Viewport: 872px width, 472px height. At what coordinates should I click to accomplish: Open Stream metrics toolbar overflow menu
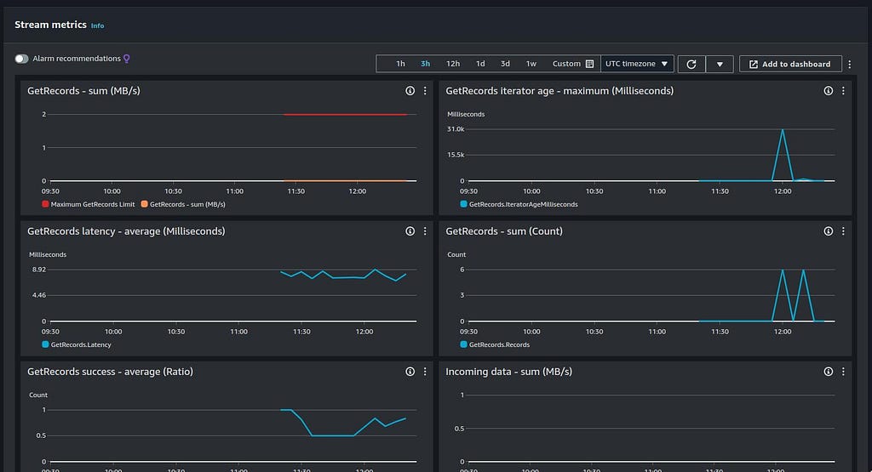[849, 65]
